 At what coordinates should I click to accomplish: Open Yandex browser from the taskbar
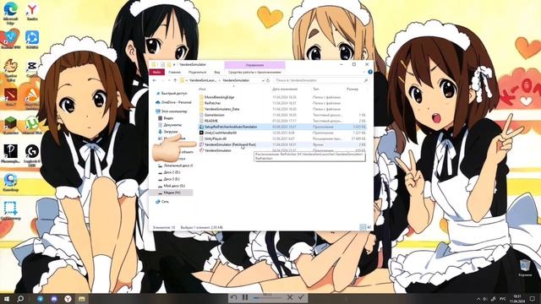coord(68,298)
